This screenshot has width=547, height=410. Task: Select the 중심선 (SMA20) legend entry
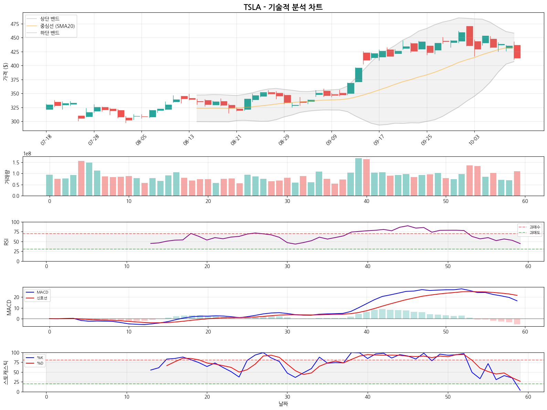pyautogui.click(x=57, y=26)
